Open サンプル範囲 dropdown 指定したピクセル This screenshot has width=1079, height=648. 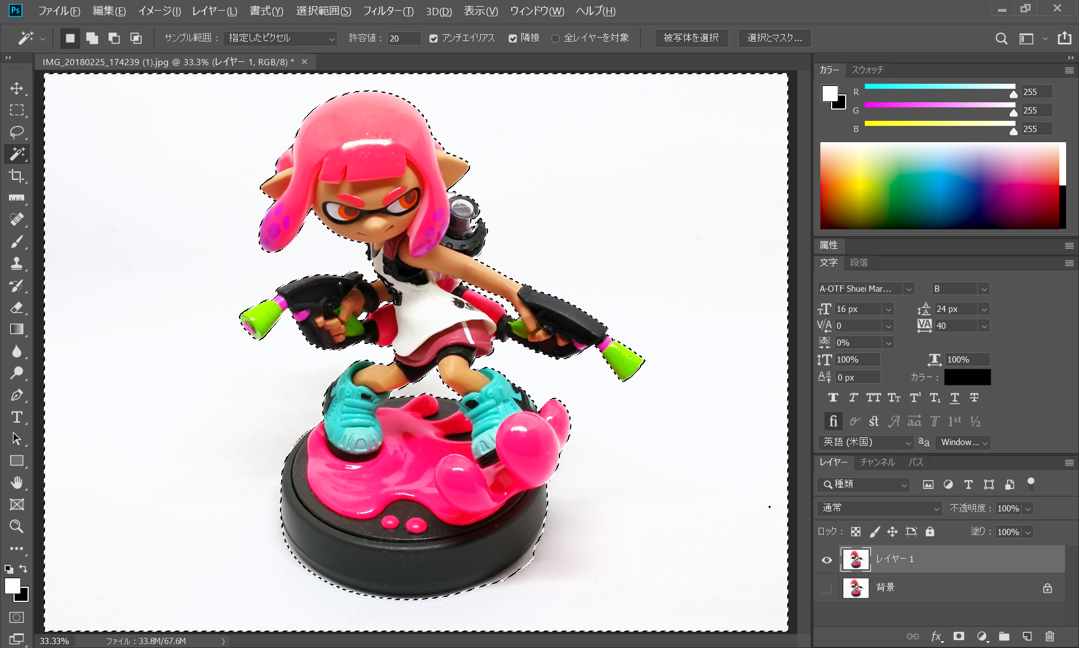280,38
